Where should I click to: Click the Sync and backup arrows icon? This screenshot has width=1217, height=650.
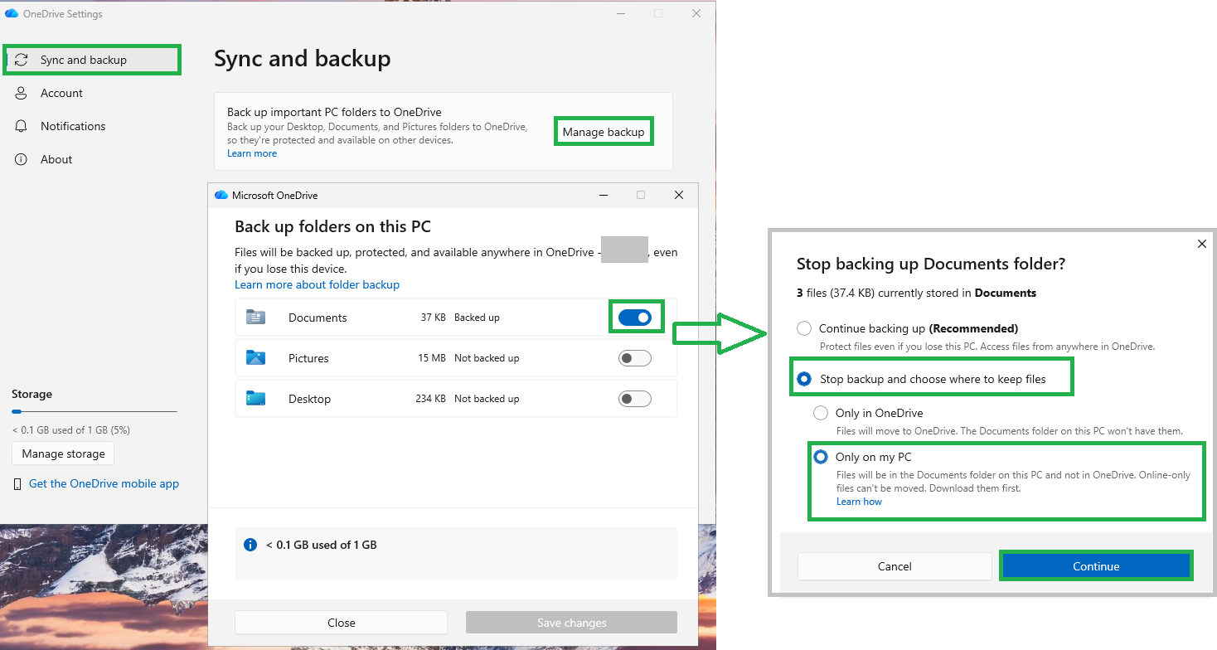[22, 60]
